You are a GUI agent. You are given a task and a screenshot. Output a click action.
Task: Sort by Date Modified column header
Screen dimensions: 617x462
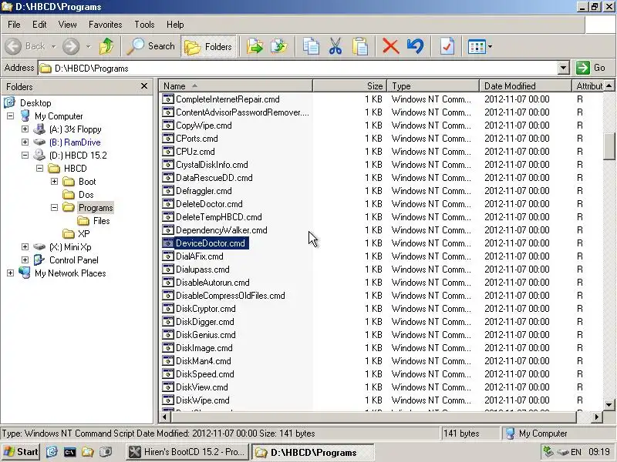coord(525,86)
